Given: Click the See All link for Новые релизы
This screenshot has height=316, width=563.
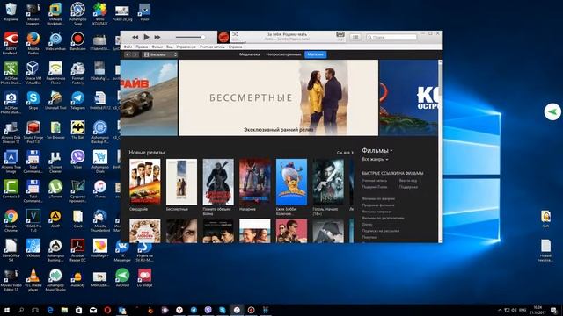Looking at the screenshot, I should click(345, 153).
